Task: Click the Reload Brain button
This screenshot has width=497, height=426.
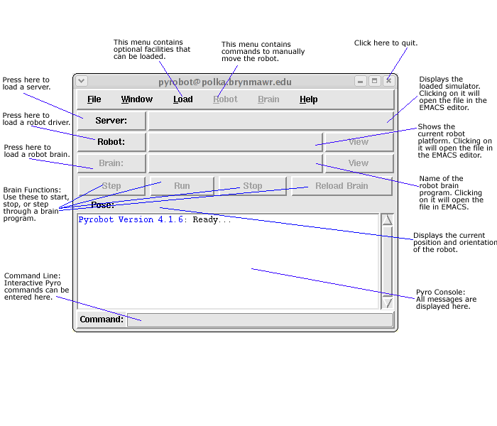Action: (342, 186)
